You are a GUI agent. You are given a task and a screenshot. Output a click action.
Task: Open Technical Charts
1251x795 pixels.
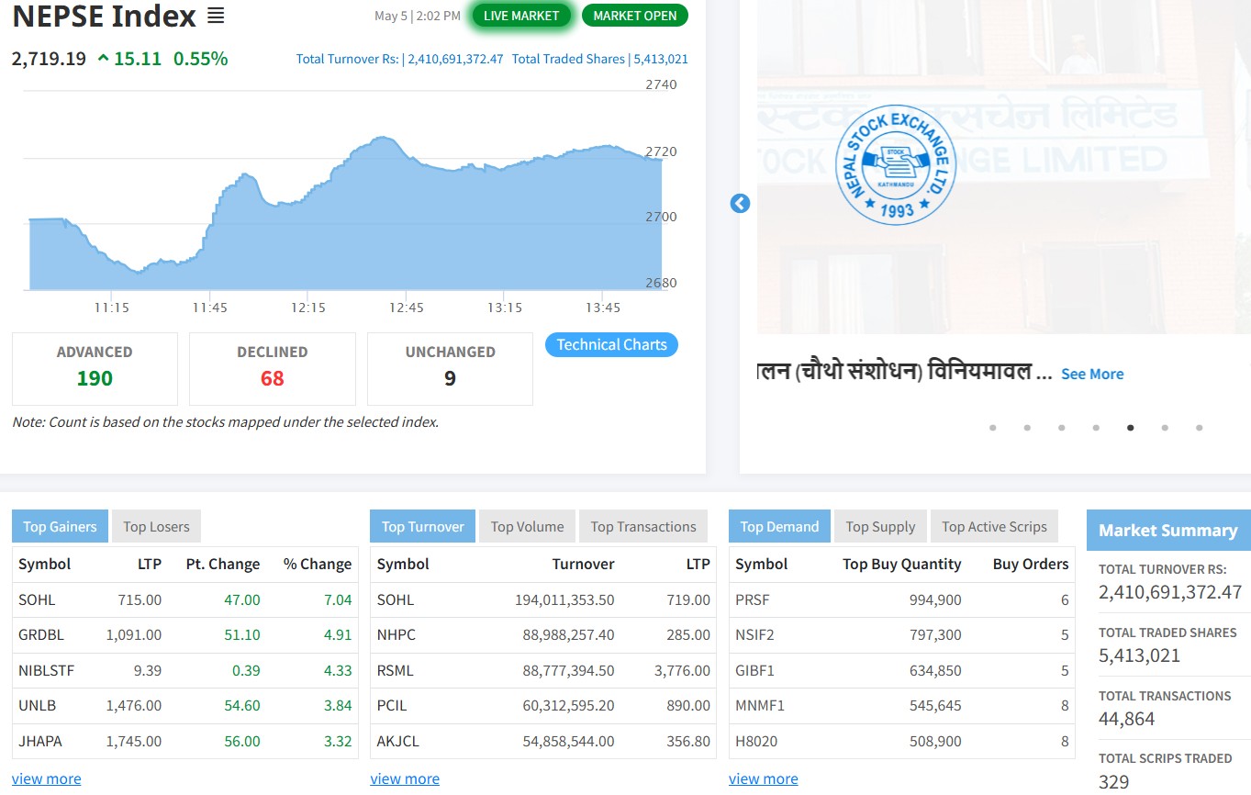pos(611,344)
